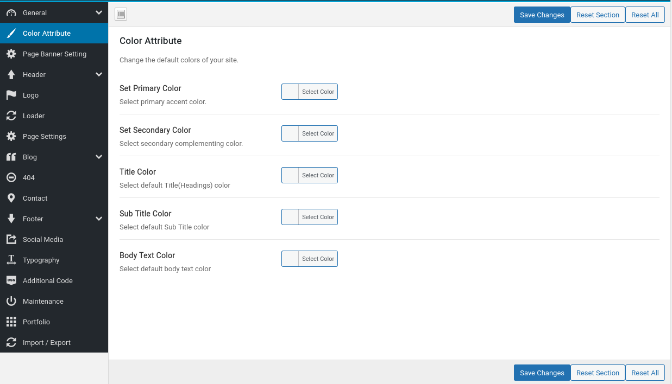Image resolution: width=672 pixels, height=384 pixels.
Task: Click the Set Secondary Color swatch
Action: [290, 133]
